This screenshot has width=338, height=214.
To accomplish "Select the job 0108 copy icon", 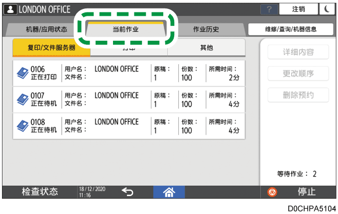I will click(22, 126).
